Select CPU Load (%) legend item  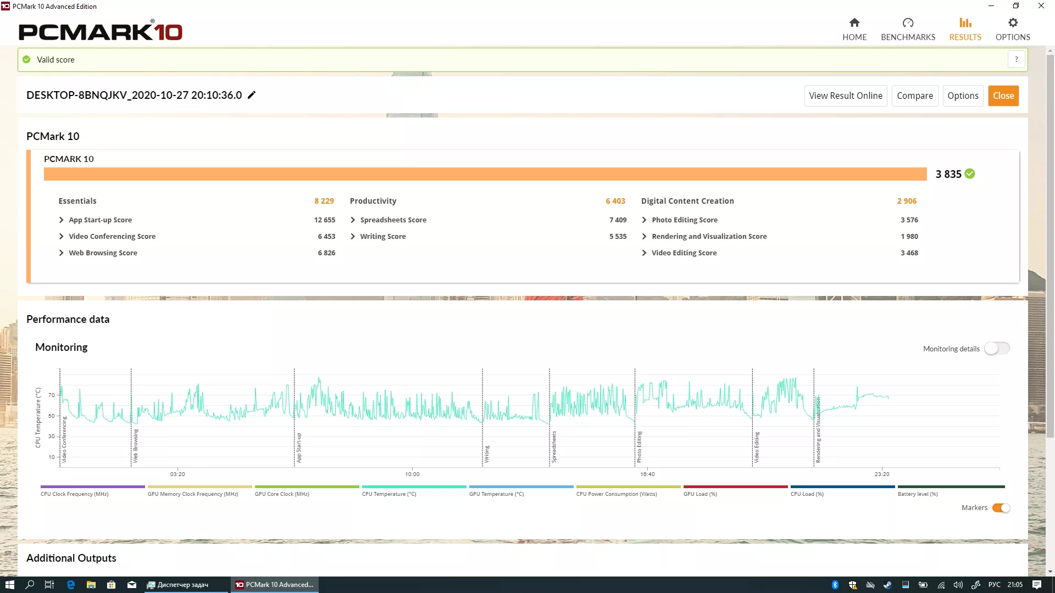click(843, 490)
